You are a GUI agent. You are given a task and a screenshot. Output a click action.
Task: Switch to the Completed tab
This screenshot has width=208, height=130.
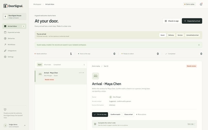[57, 64]
